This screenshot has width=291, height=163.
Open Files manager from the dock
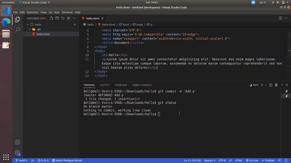[6, 34]
